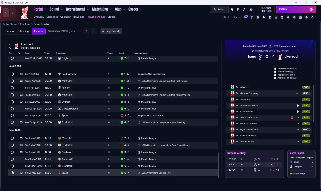Expand the Match Day menu dropdown
Image resolution: width=321 pixels, height=191 pixels.
[111, 10]
